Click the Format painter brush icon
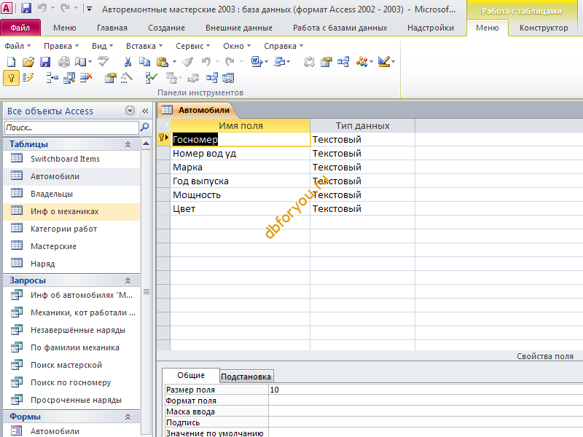583x437 pixels. pos(187,62)
